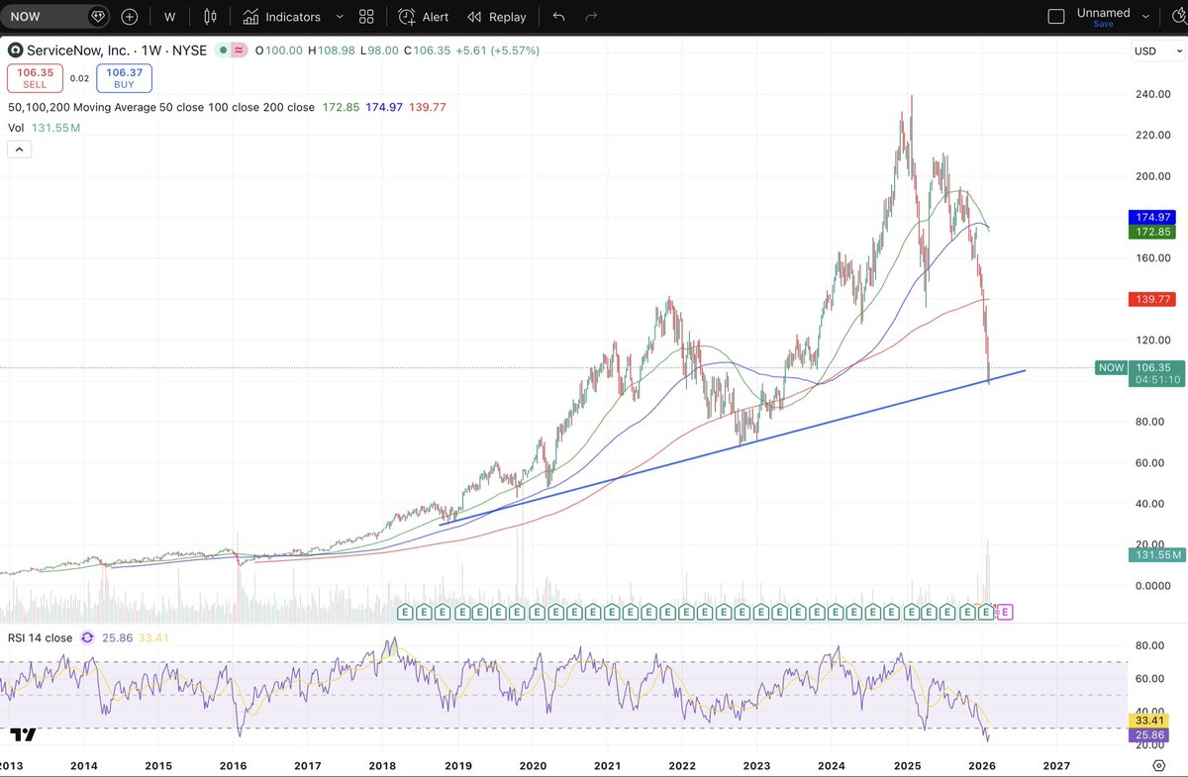Click the 2020 label on time axis
Viewport: 1188px width, 777px height.
pos(533,766)
